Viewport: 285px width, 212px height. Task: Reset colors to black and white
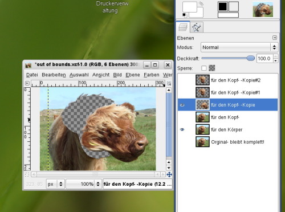click(184, 15)
